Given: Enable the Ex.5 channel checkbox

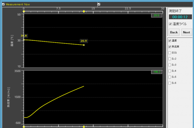Looking at the screenshot, I should 170,77.
